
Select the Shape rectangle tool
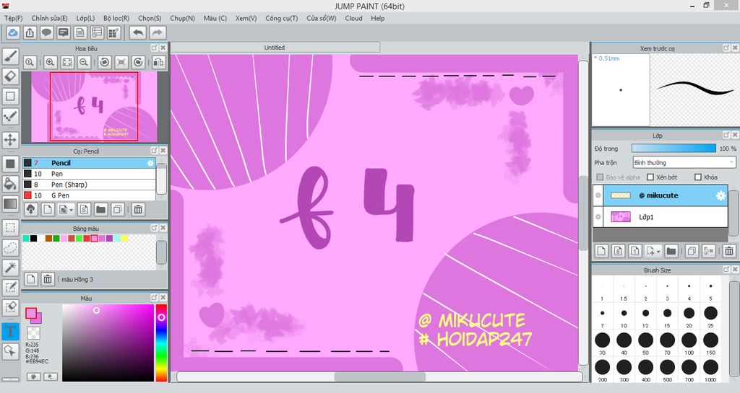click(10, 96)
